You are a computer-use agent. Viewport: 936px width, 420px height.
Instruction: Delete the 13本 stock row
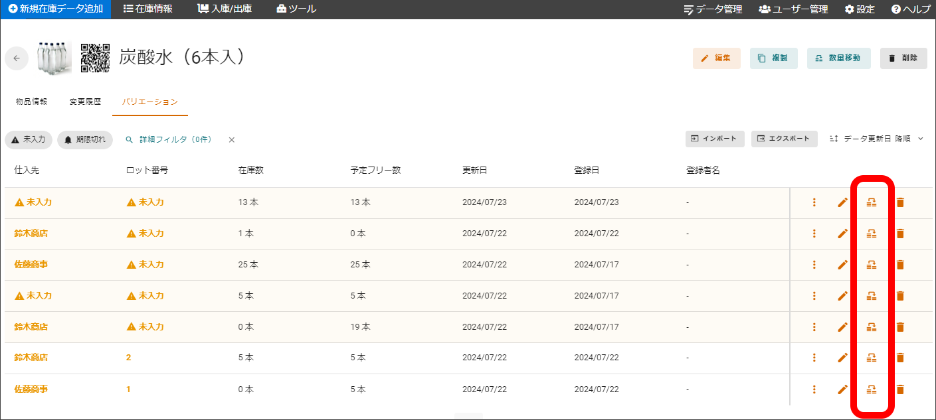[x=900, y=202]
